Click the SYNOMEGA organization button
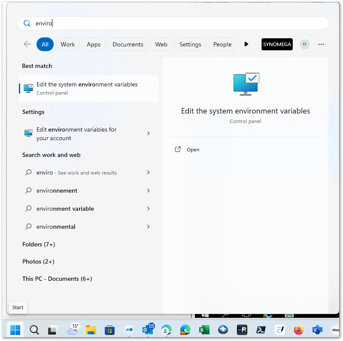 tap(277, 44)
